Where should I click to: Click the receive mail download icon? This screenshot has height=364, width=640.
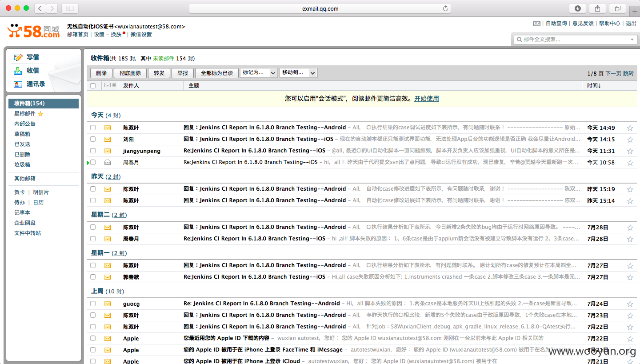point(18,71)
